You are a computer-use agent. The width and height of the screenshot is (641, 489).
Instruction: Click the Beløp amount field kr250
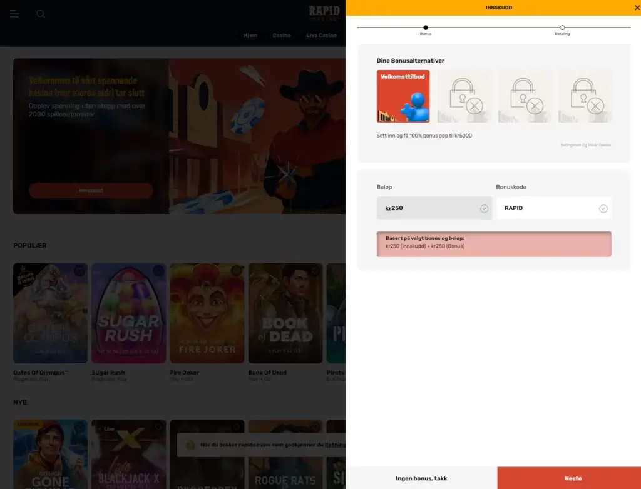[x=434, y=208]
